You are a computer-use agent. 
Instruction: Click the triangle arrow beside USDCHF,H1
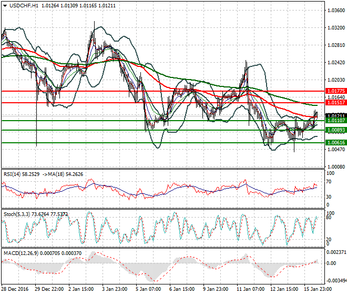[x=4, y=5]
